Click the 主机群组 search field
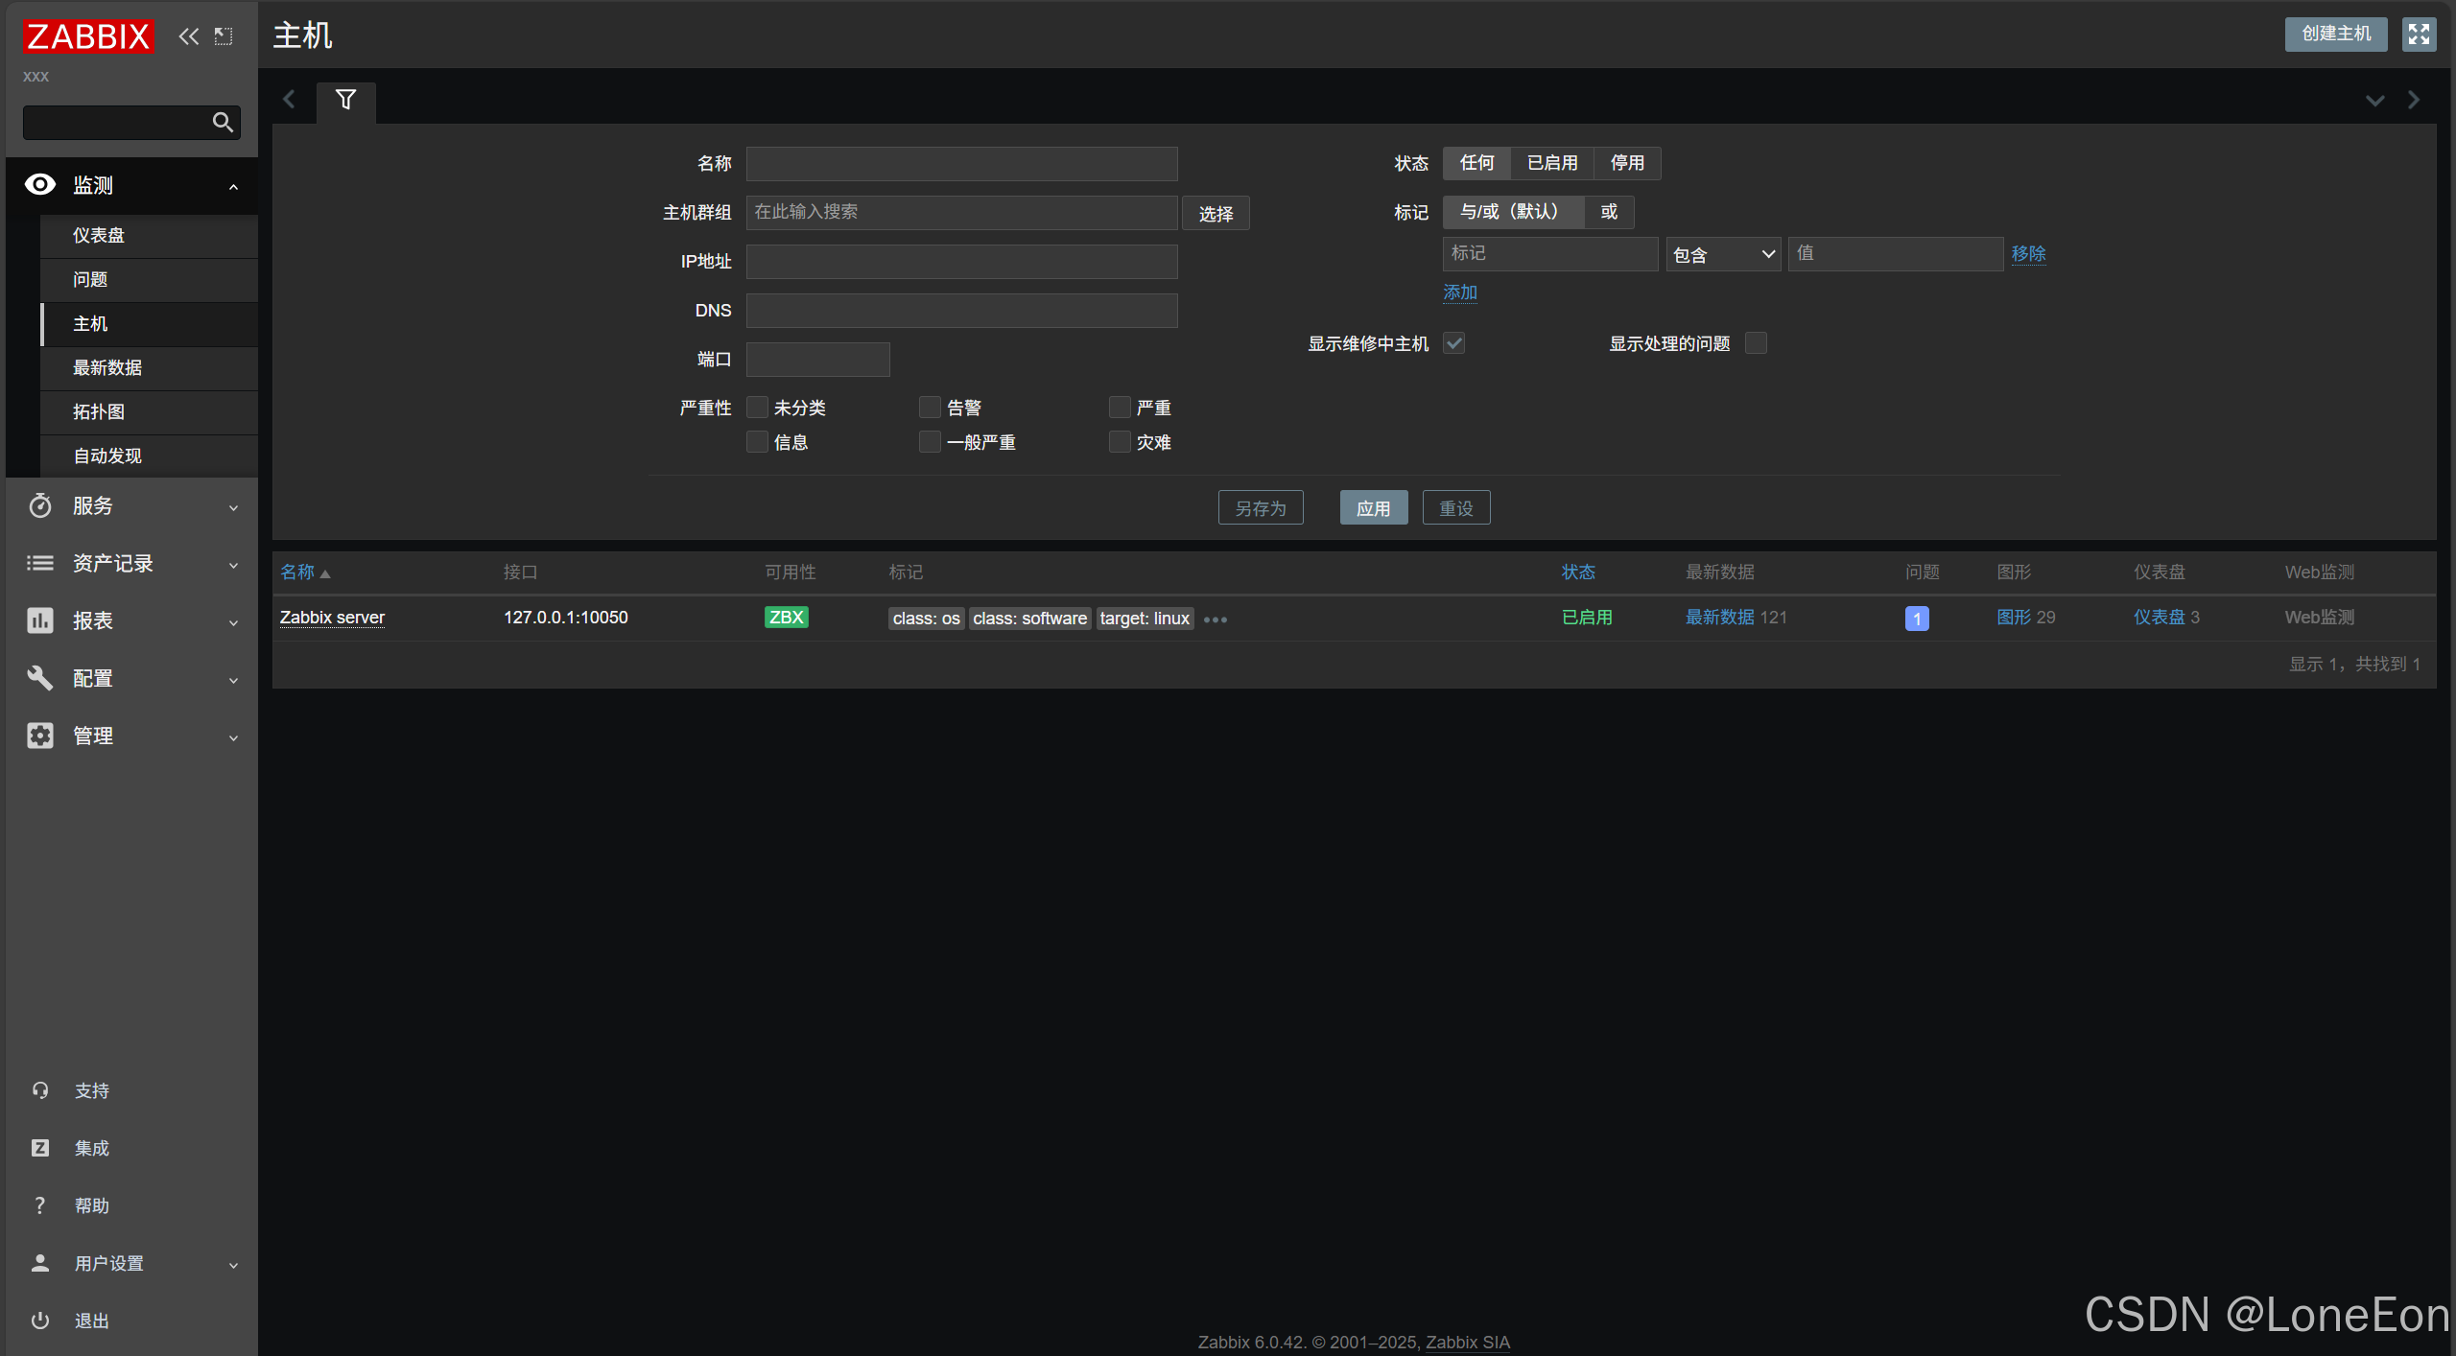This screenshot has height=1356, width=2456. tap(961, 213)
